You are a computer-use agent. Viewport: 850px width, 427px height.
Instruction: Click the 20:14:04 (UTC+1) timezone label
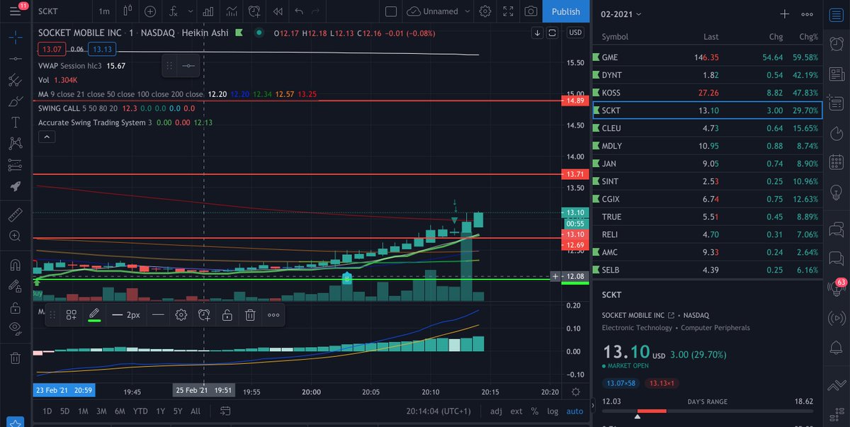click(x=438, y=411)
